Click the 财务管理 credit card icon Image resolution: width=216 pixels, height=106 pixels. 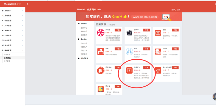3,41
